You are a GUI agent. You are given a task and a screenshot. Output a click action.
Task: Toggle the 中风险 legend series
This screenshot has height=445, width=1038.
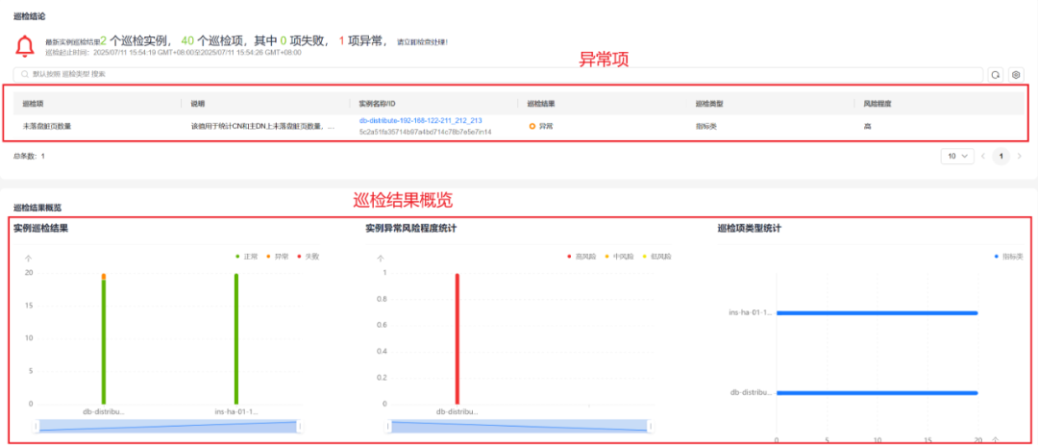pos(619,257)
